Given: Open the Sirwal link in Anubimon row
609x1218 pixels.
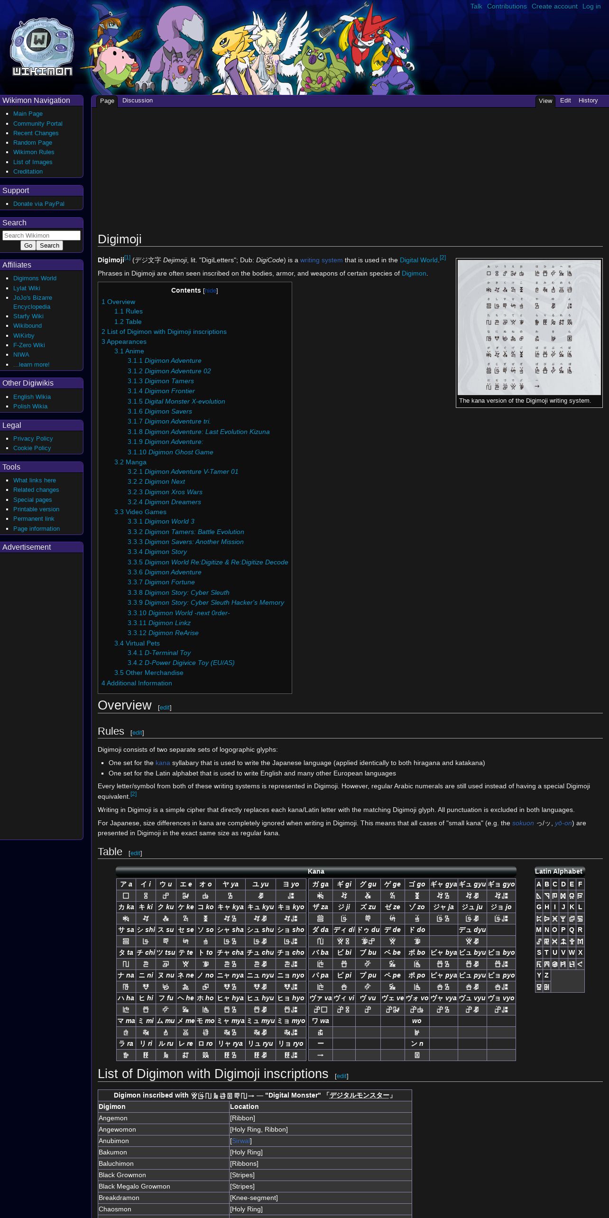Looking at the screenshot, I should pyautogui.click(x=240, y=1141).
